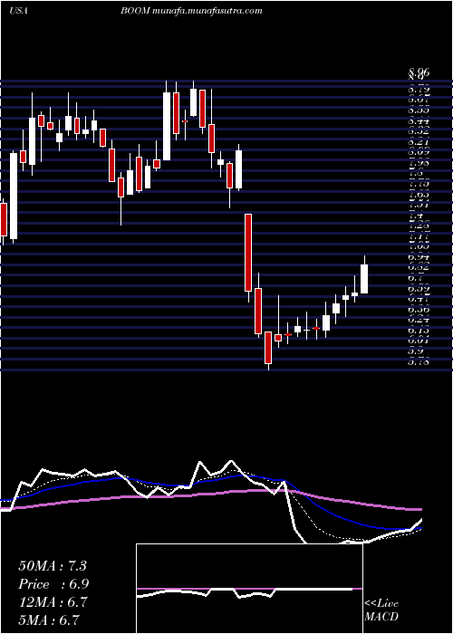
Task: Click the 6.01 price axis label
Action: [x=419, y=341]
